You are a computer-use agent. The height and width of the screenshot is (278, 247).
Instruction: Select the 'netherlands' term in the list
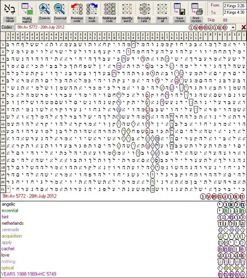[x=12, y=223]
